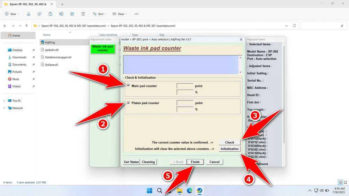Image resolution: width=349 pixels, height=196 pixels.
Task: Click the Windows Start button
Action: click(x=149, y=190)
